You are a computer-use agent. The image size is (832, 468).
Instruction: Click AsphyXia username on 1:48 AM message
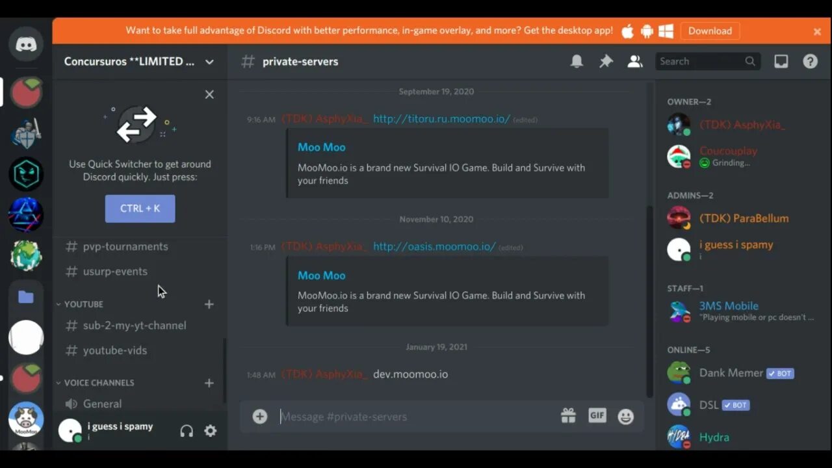(x=325, y=374)
